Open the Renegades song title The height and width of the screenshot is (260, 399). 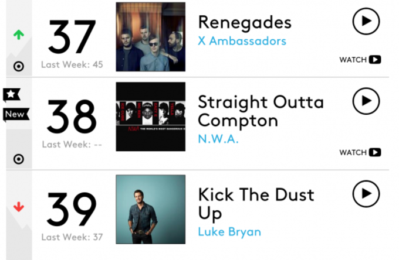coord(245,23)
